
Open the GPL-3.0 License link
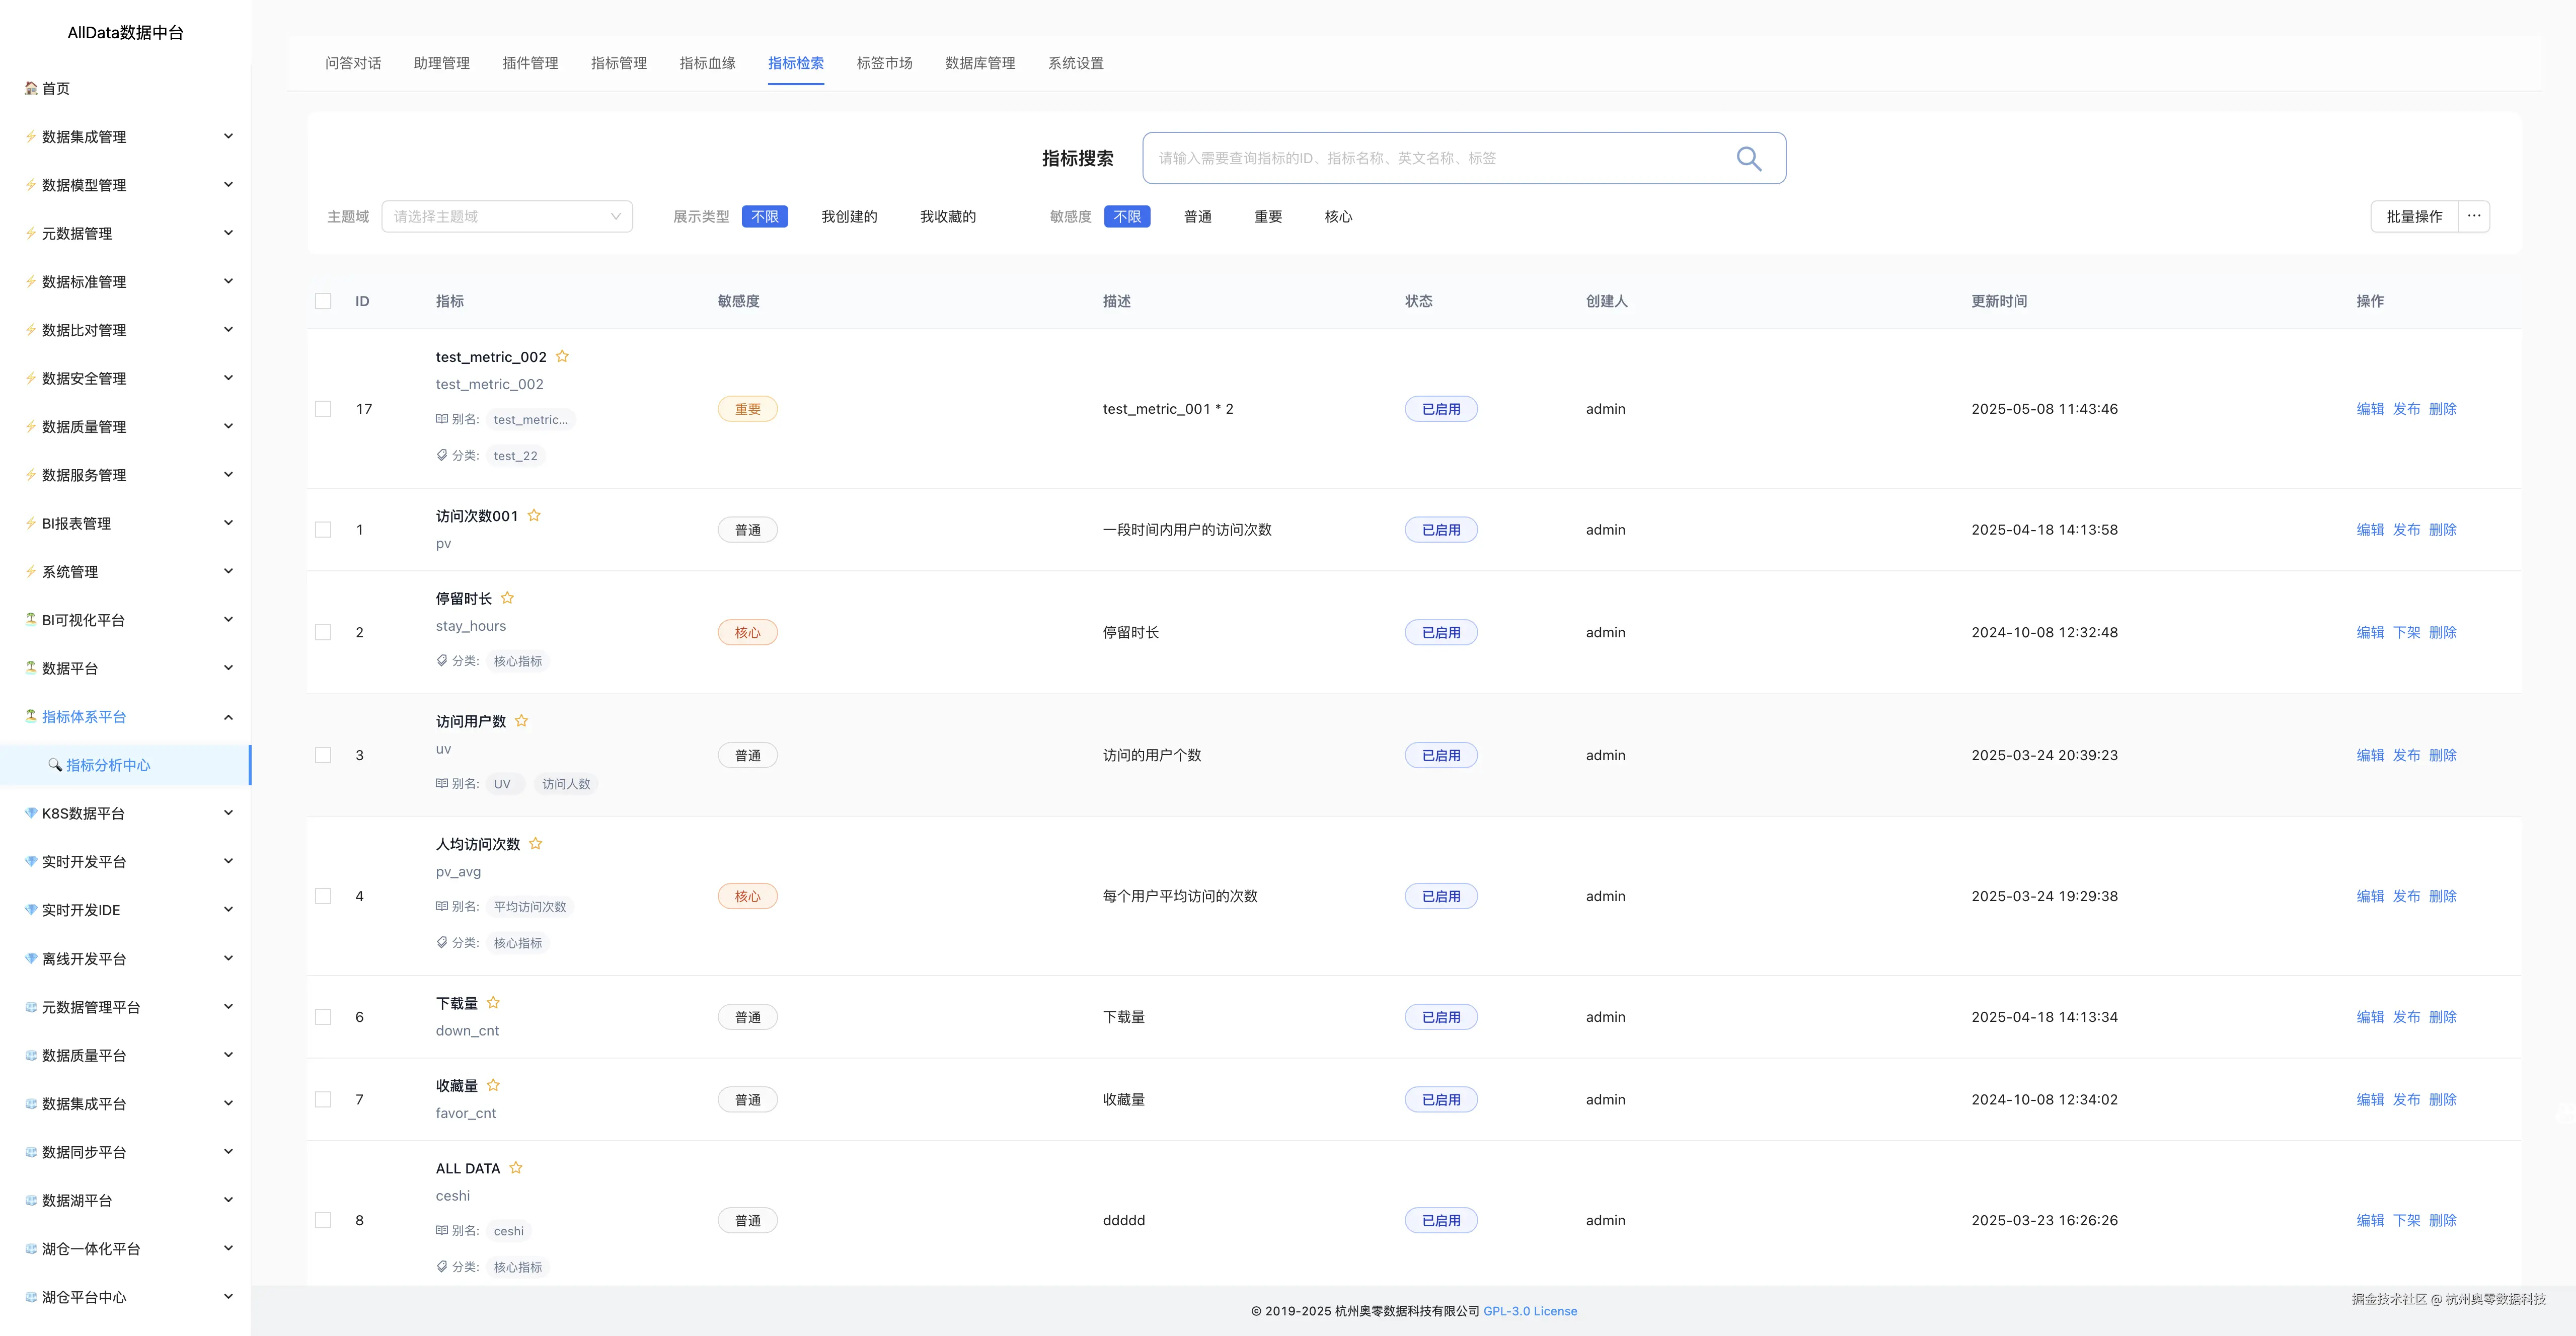tap(1529, 1311)
